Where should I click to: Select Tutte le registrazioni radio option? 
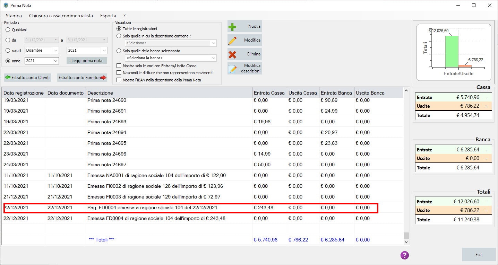119,29
